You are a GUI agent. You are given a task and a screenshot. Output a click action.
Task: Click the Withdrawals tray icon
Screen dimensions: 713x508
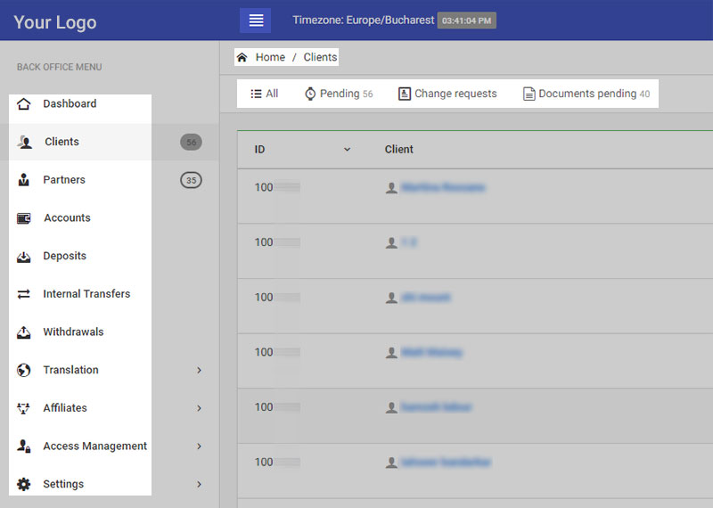[24, 332]
